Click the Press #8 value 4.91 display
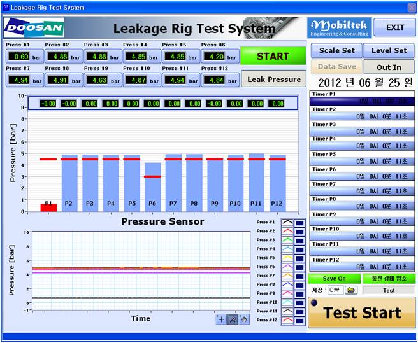Image resolution: width=418 pixels, height=343 pixels. [59, 80]
